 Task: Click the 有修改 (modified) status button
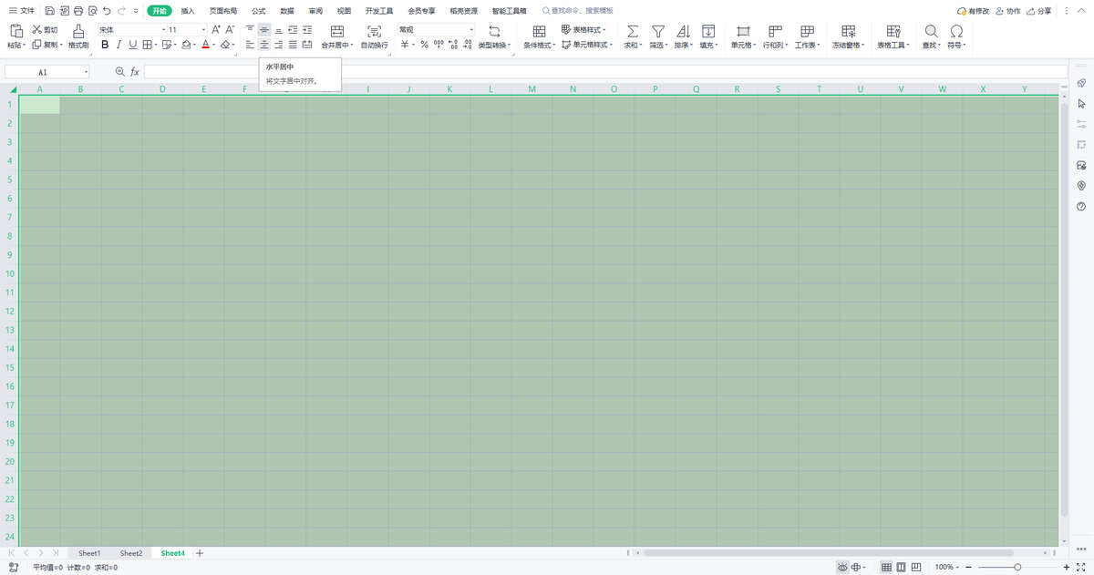click(x=973, y=11)
